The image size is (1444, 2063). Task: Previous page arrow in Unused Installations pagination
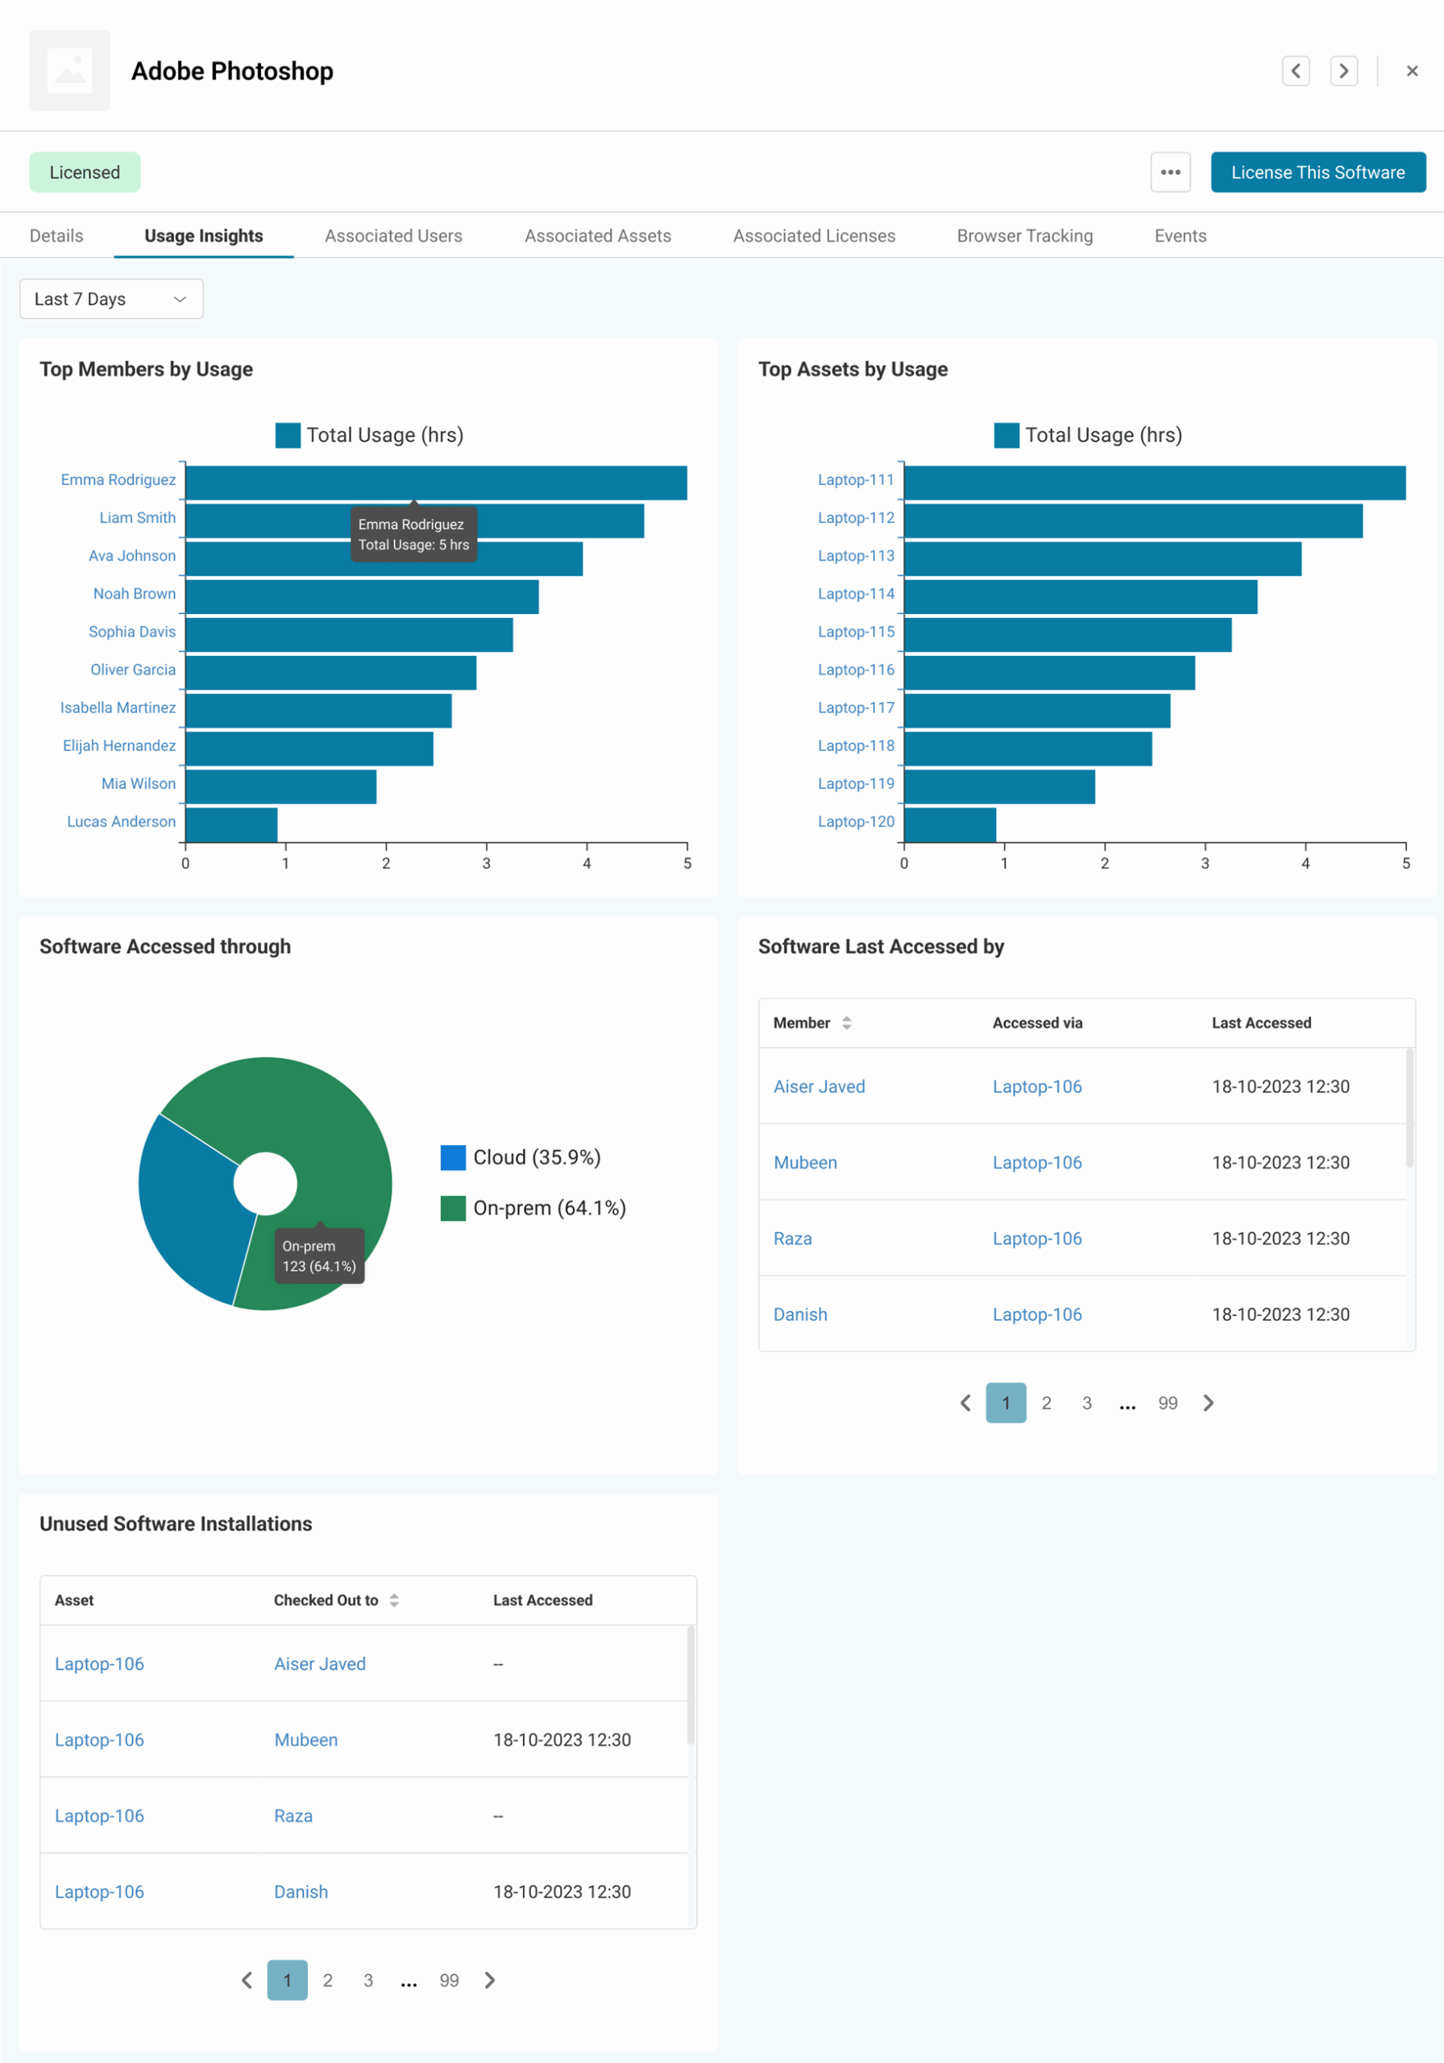click(x=247, y=1980)
